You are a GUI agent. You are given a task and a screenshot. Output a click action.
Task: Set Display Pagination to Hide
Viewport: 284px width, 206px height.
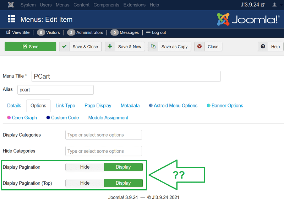tap(85, 167)
